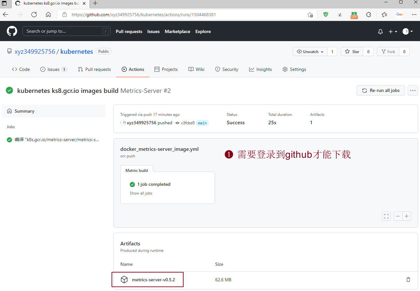Screen dimensions: 420x291
Task: Open Issues in top navigation
Action: coord(153,31)
